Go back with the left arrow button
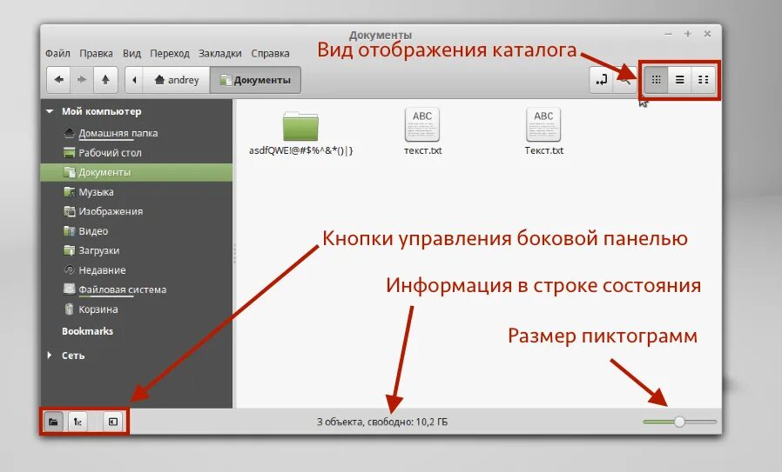Image resolution: width=782 pixels, height=472 pixels. 59,80
